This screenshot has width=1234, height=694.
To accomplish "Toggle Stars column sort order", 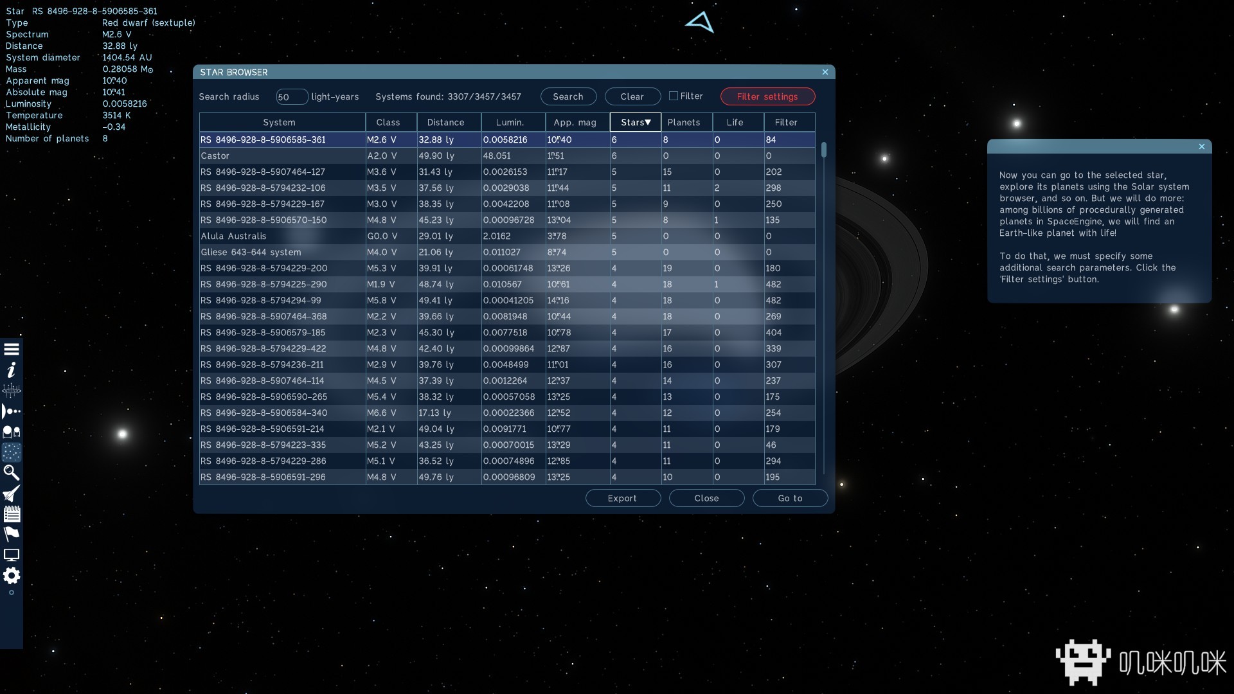I will 635,122.
